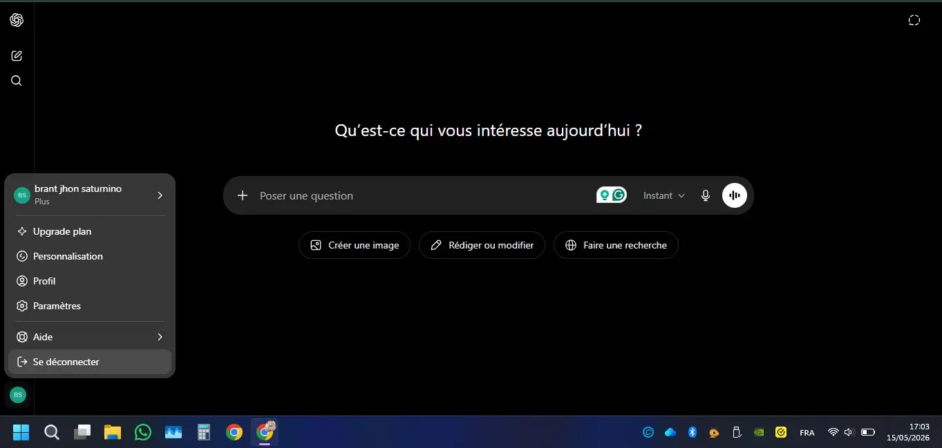Open Profil menu entry

[x=90, y=281]
